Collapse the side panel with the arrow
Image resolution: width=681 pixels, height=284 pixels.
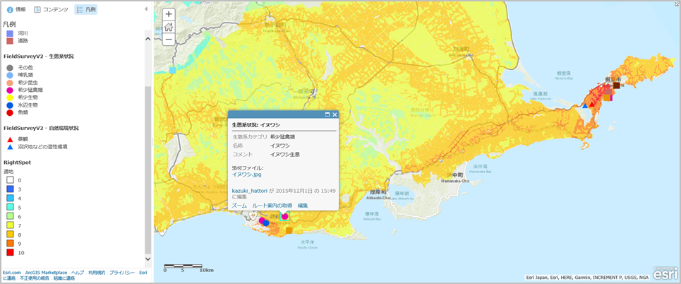click(x=146, y=10)
